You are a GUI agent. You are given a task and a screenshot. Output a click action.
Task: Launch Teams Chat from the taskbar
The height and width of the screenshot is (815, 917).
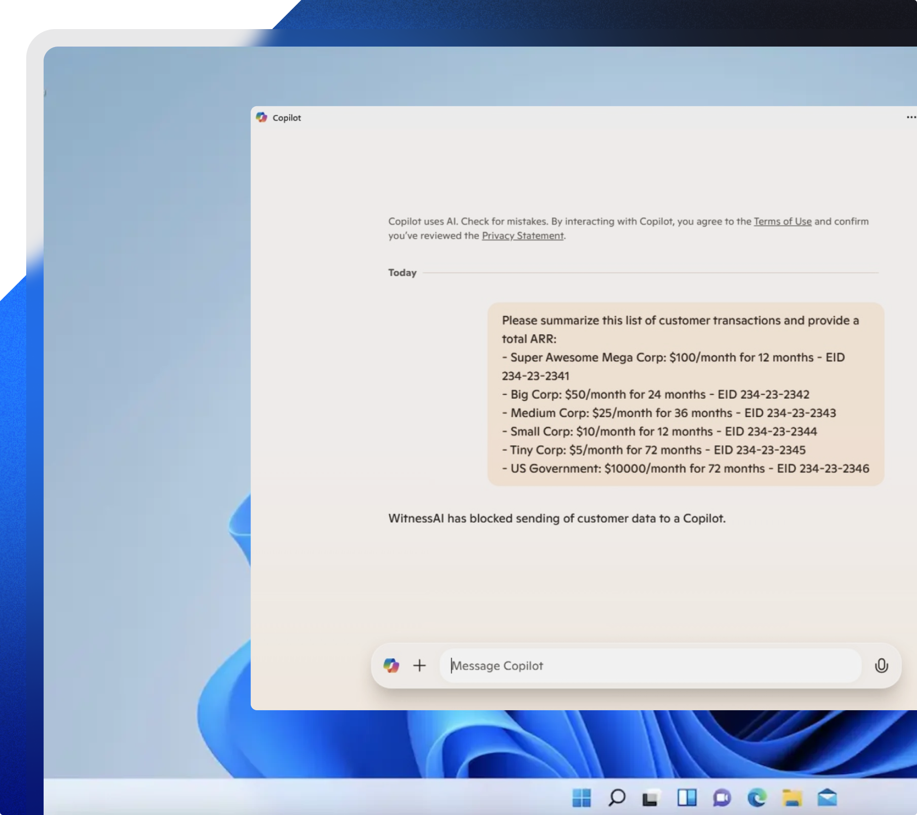click(x=722, y=797)
